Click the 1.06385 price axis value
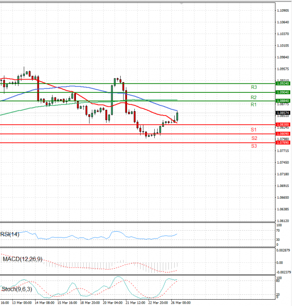The height and width of the screenshot is (306, 292). 283,209
